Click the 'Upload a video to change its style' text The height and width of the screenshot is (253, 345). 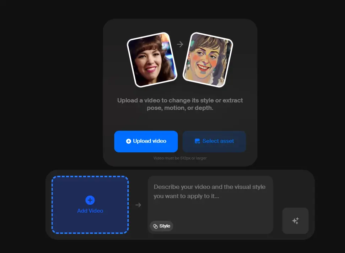click(x=180, y=100)
